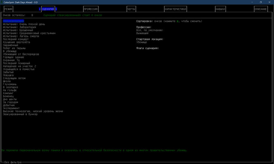The image size is (274, 164).
Task: Open the ПРОФЕССИЯ tab
Action: point(91,9)
